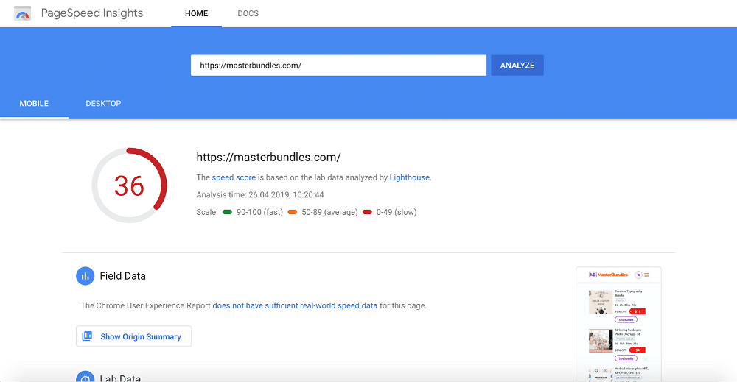Image resolution: width=737 pixels, height=382 pixels.
Task: Open the HOME tab
Action: click(197, 13)
